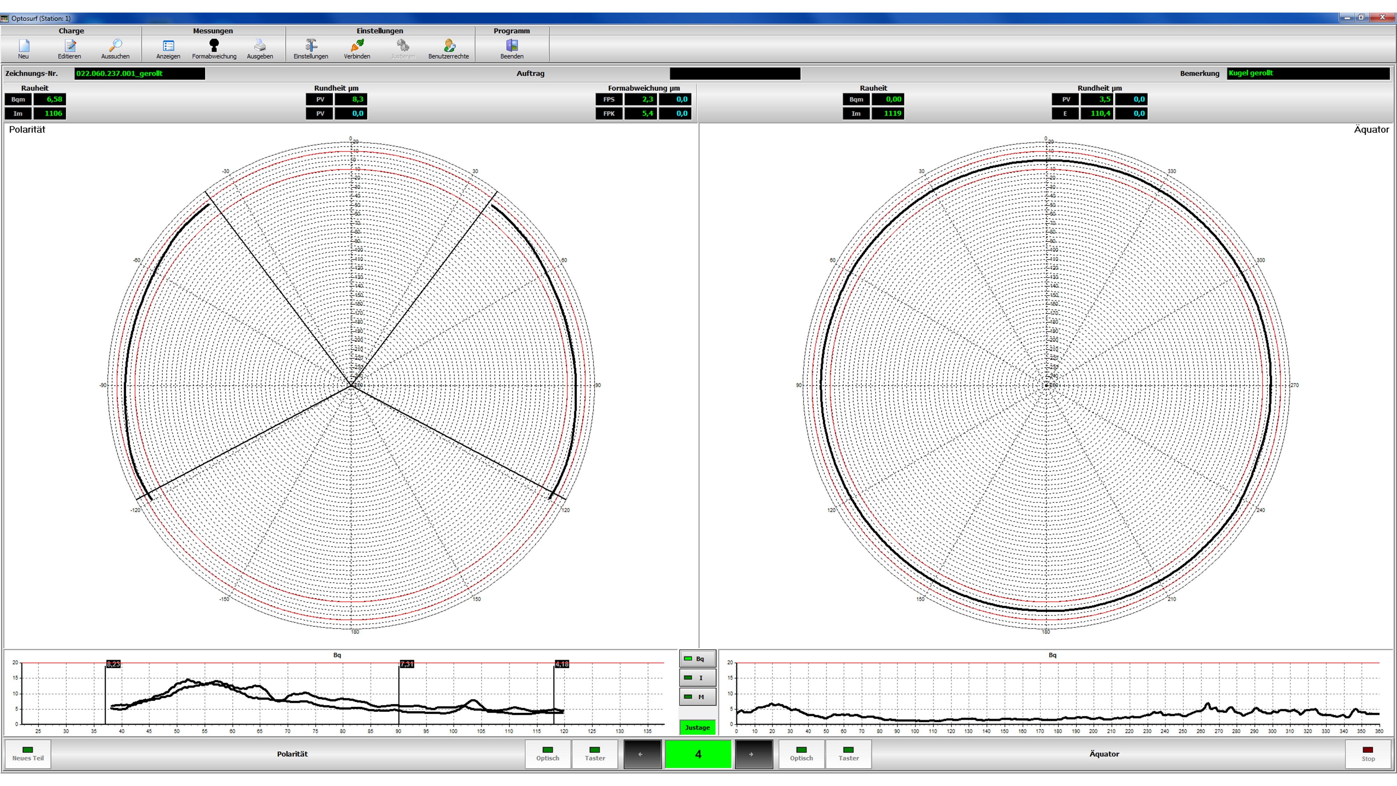Click the FPS value 2,3

pyautogui.click(x=641, y=99)
